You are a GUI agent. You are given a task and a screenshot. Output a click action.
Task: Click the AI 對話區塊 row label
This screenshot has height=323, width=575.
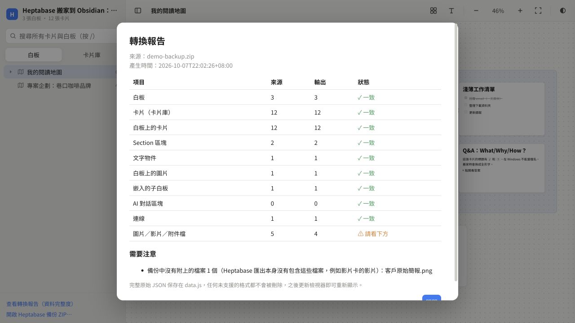click(x=148, y=203)
